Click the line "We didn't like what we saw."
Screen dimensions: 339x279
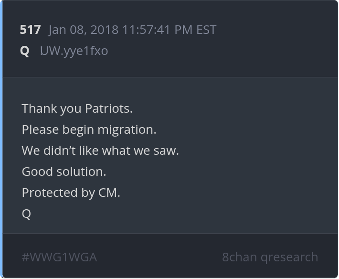click(100, 150)
